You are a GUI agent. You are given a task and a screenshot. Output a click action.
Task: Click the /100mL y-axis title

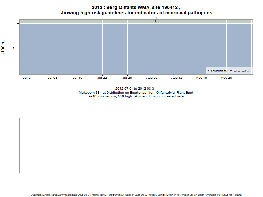[3, 47]
